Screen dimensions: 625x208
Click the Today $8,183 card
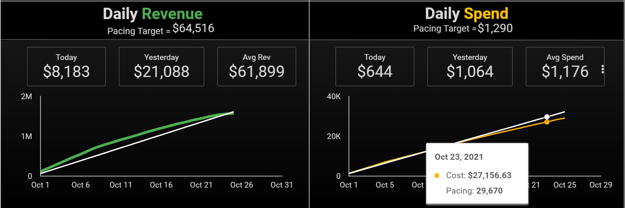point(66,66)
